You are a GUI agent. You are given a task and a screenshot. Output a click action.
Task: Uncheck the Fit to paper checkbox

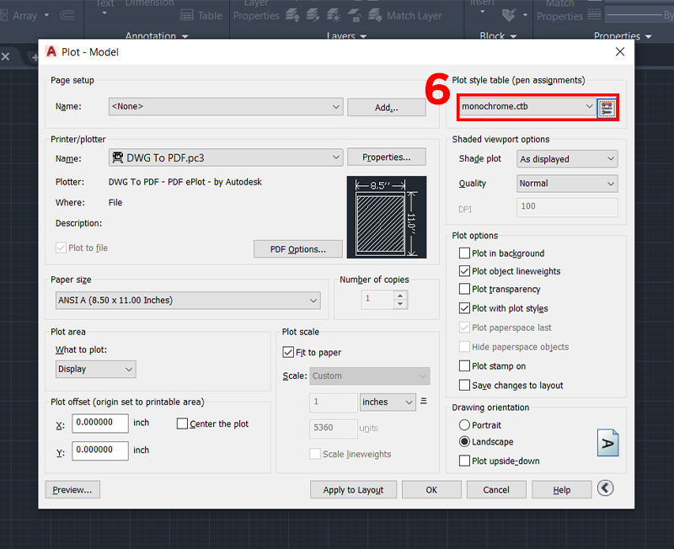point(288,353)
